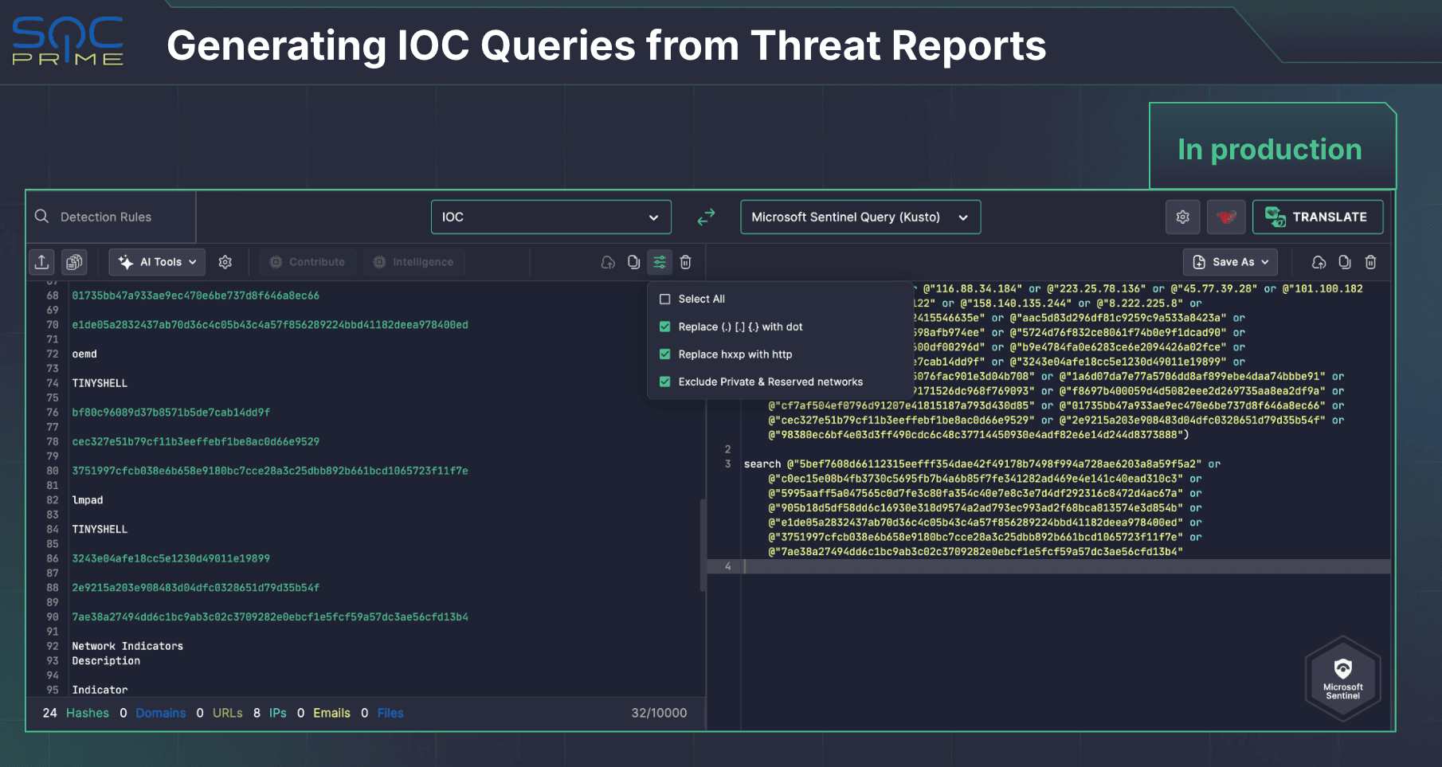Toggle the IOC parsing options sliders icon
Screen dimensions: 1442x767
pos(660,262)
